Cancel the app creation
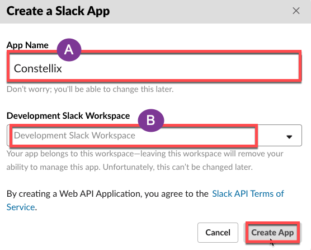311x250 pixels. (218, 233)
